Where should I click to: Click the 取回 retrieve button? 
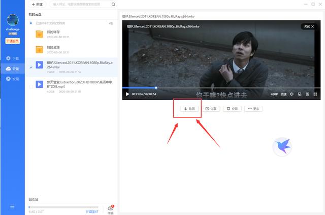[189, 109]
